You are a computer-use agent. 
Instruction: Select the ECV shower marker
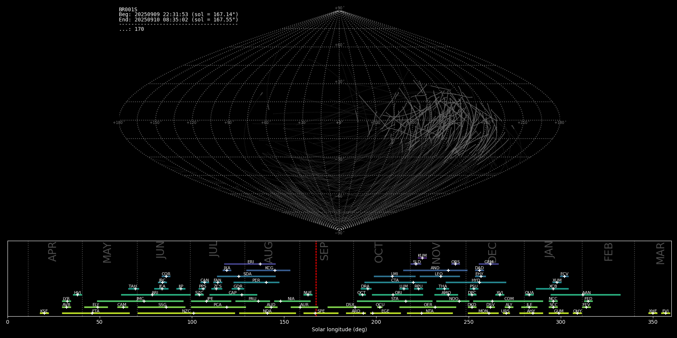pos(564,276)
